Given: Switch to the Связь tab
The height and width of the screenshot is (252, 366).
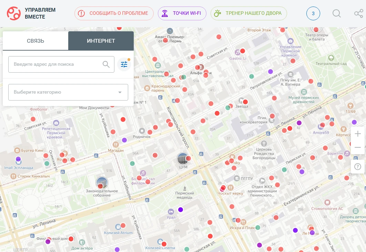Looking at the screenshot, I should click(x=35, y=41).
